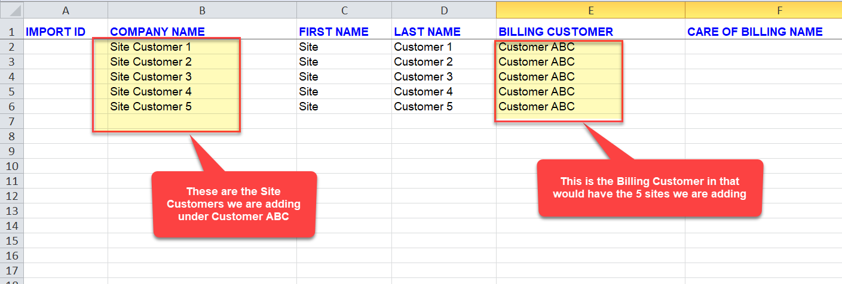
Task: Click highlighted column E header
Action: click(x=590, y=10)
